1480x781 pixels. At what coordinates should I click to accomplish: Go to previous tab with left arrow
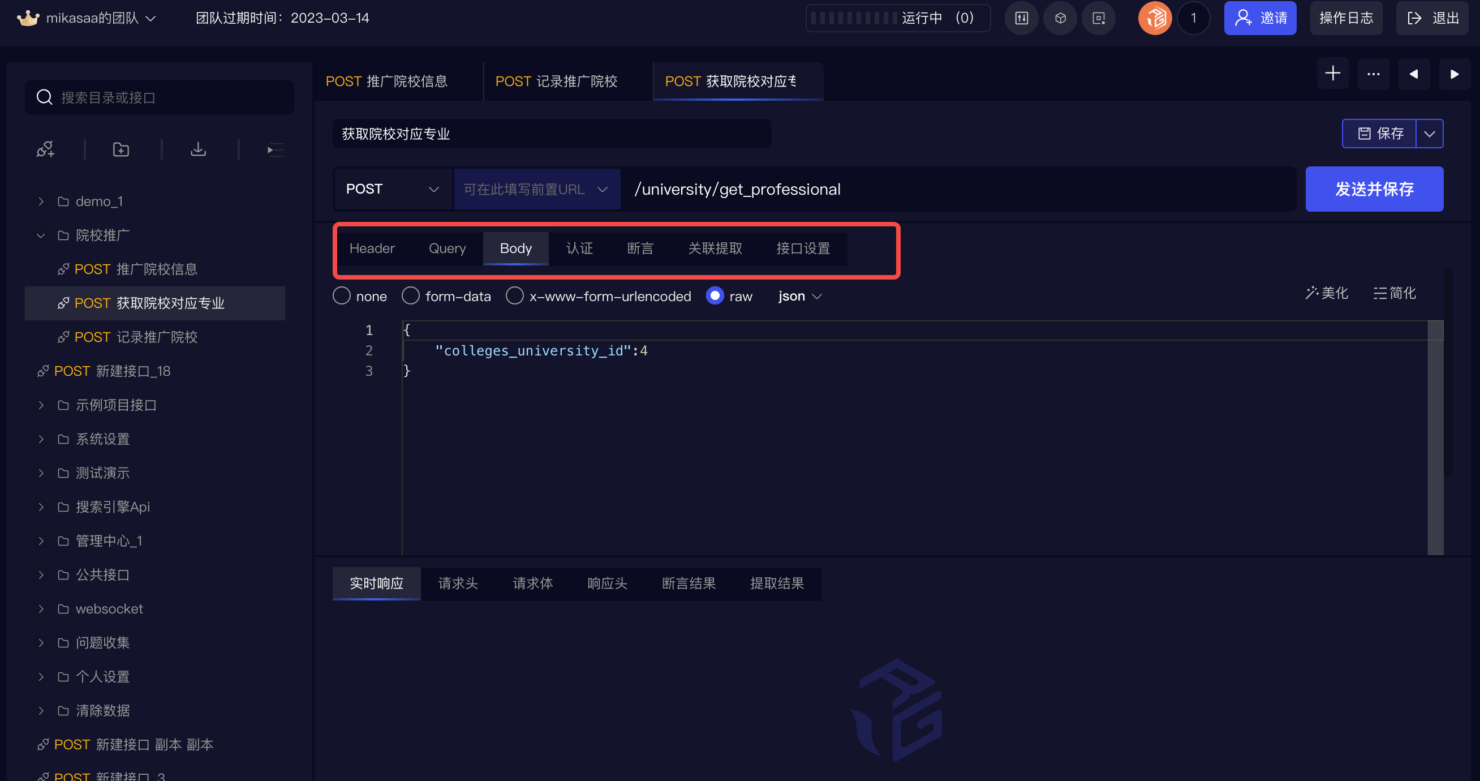(1414, 74)
